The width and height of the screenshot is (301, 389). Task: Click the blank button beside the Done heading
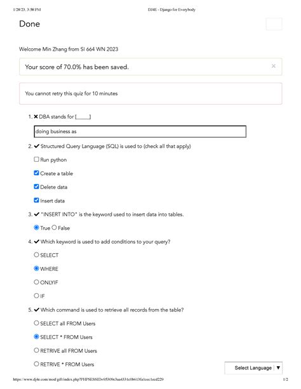[274, 24]
